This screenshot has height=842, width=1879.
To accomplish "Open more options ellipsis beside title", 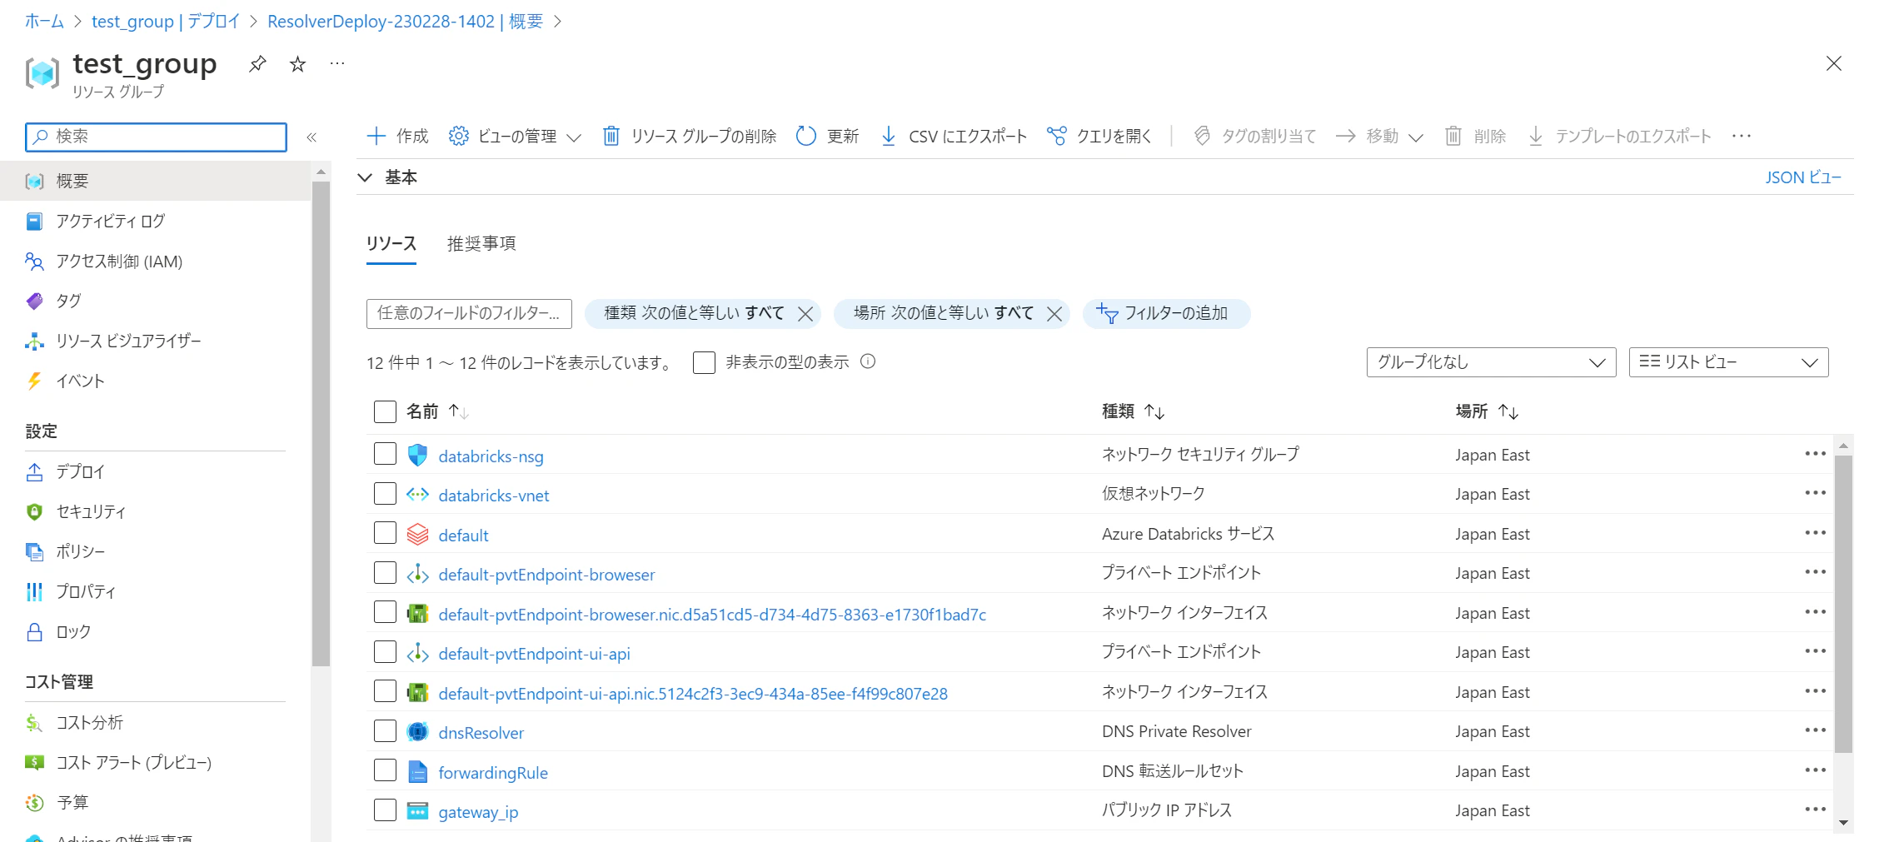I will coord(337,64).
